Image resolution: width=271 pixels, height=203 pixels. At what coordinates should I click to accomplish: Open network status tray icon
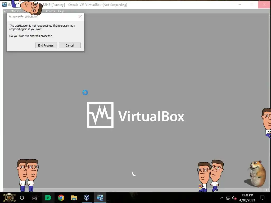[228, 198]
